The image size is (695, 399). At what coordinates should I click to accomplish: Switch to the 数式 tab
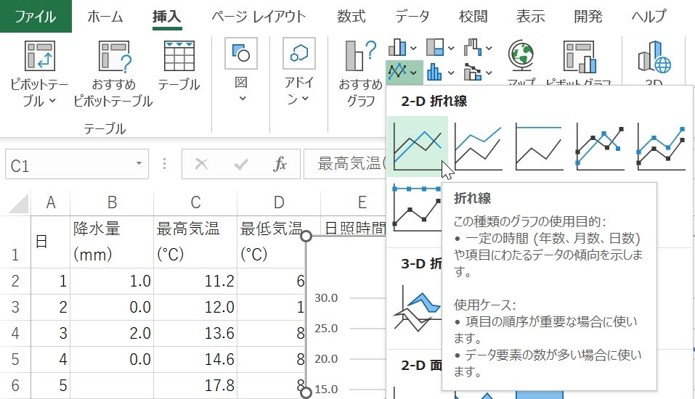[351, 17]
